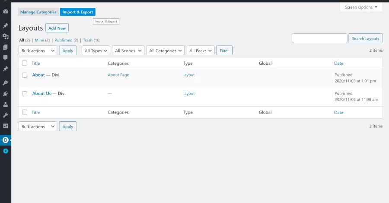The image size is (389, 203).
Task: Open the top Bulk actions dropdown
Action: (x=38, y=51)
